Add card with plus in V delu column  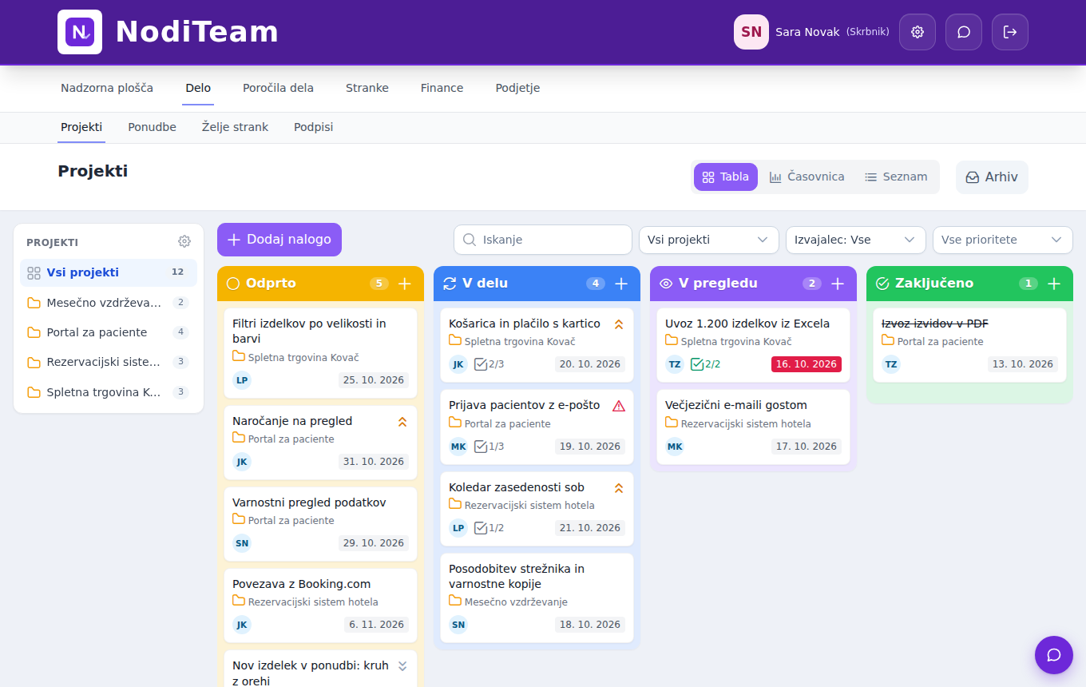pos(621,284)
